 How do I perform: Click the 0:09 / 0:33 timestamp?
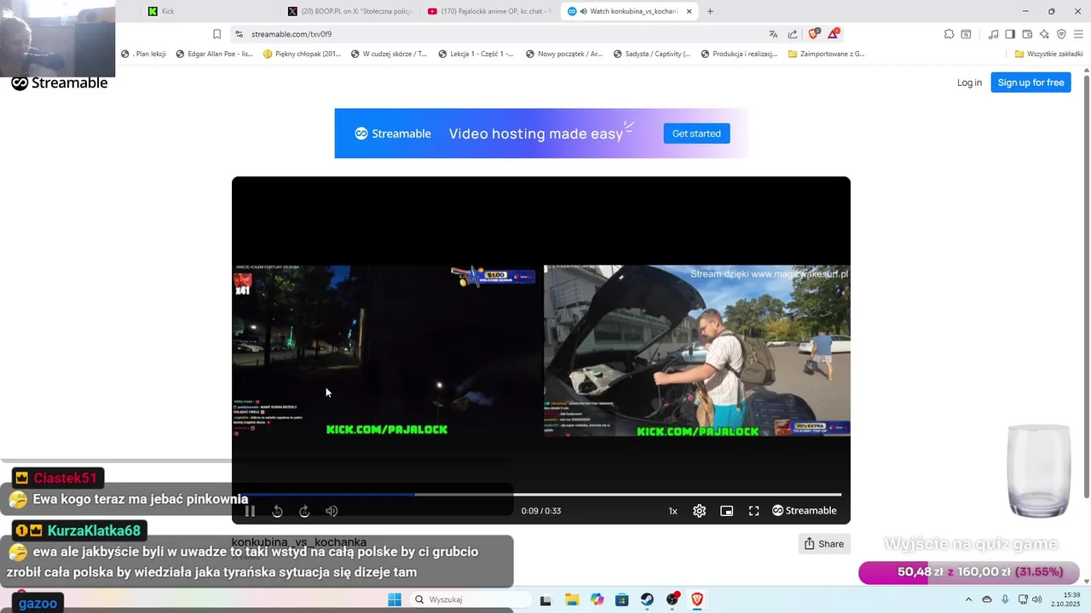541,511
